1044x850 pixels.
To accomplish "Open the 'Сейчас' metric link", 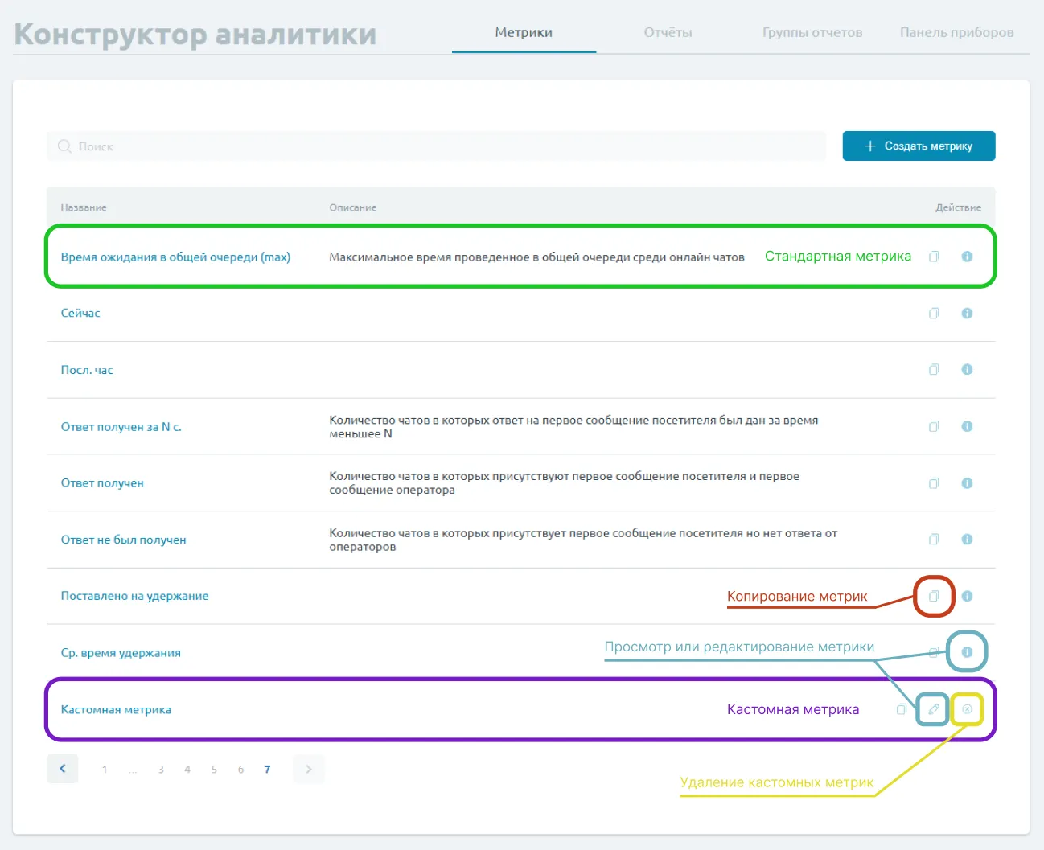I will 80,314.
